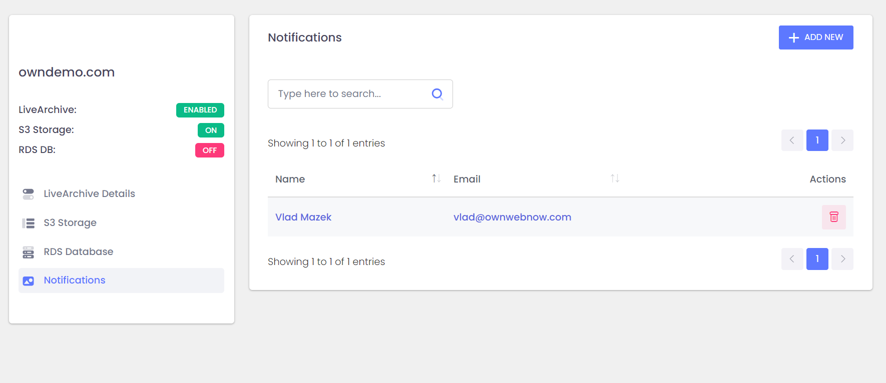Open the Vlad Mazek name link
Viewport: 886px width, 383px height.
303,217
